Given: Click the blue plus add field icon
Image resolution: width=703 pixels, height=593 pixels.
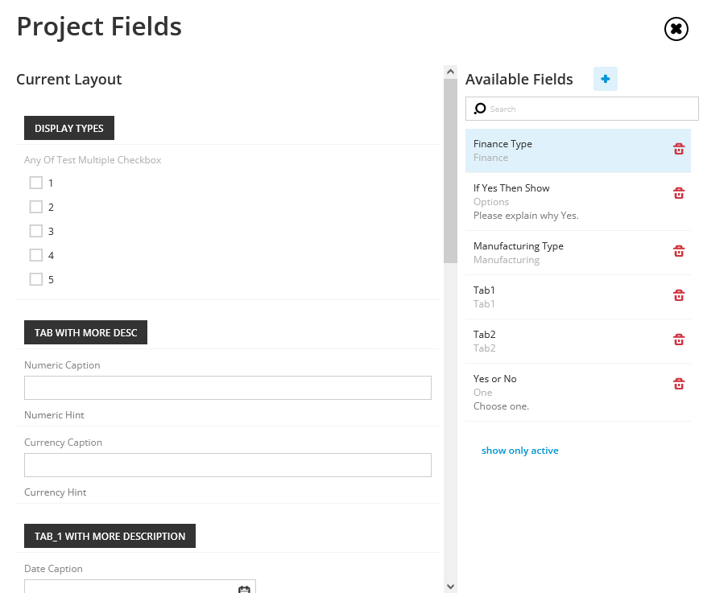Looking at the screenshot, I should point(606,79).
